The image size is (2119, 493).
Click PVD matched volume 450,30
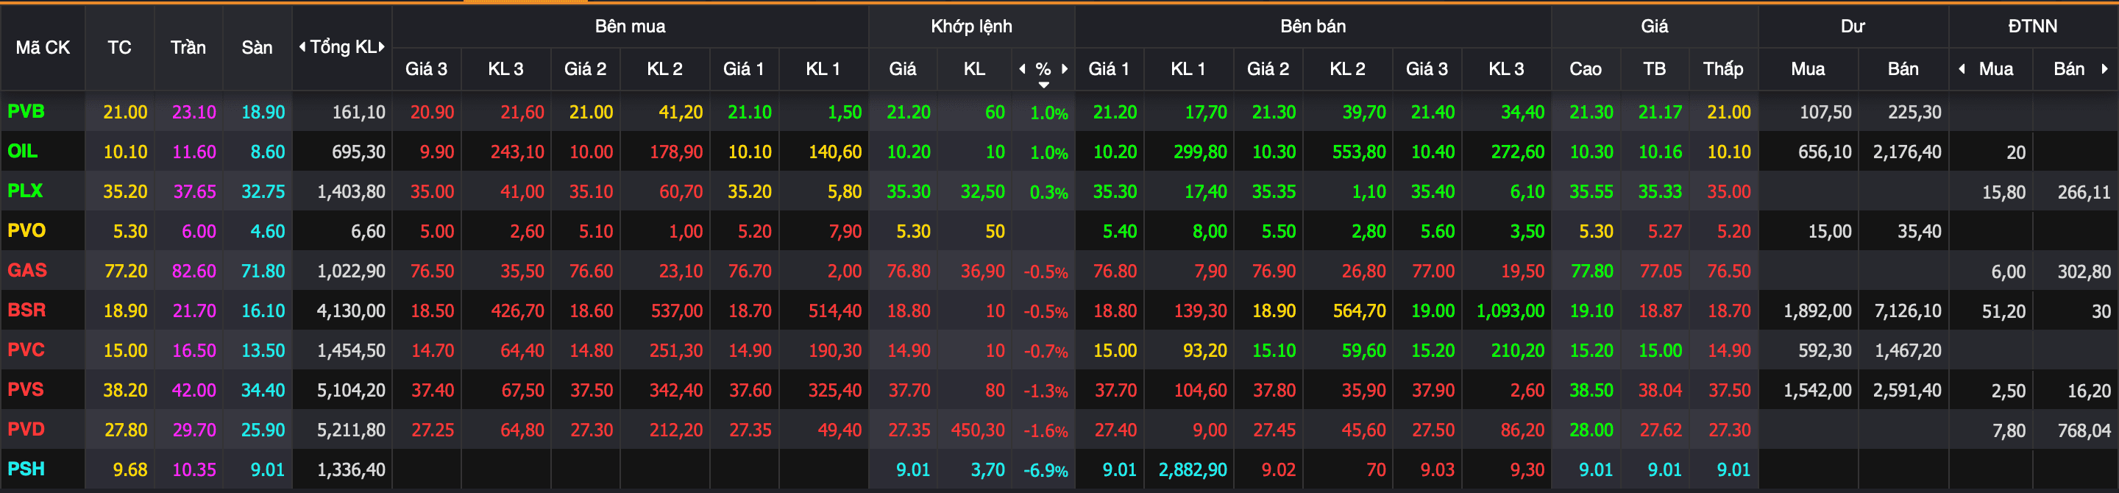(x=978, y=430)
